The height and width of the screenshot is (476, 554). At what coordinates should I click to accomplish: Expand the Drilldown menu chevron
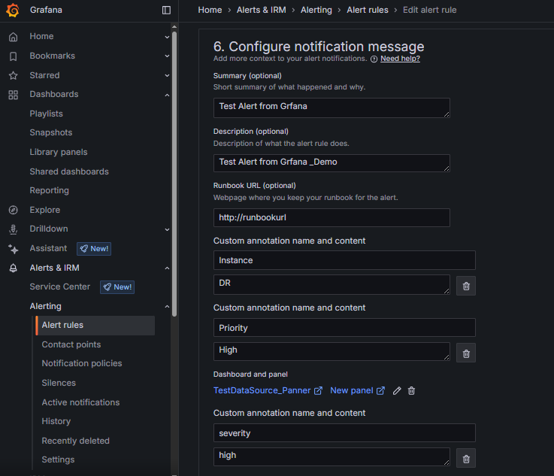click(x=167, y=229)
